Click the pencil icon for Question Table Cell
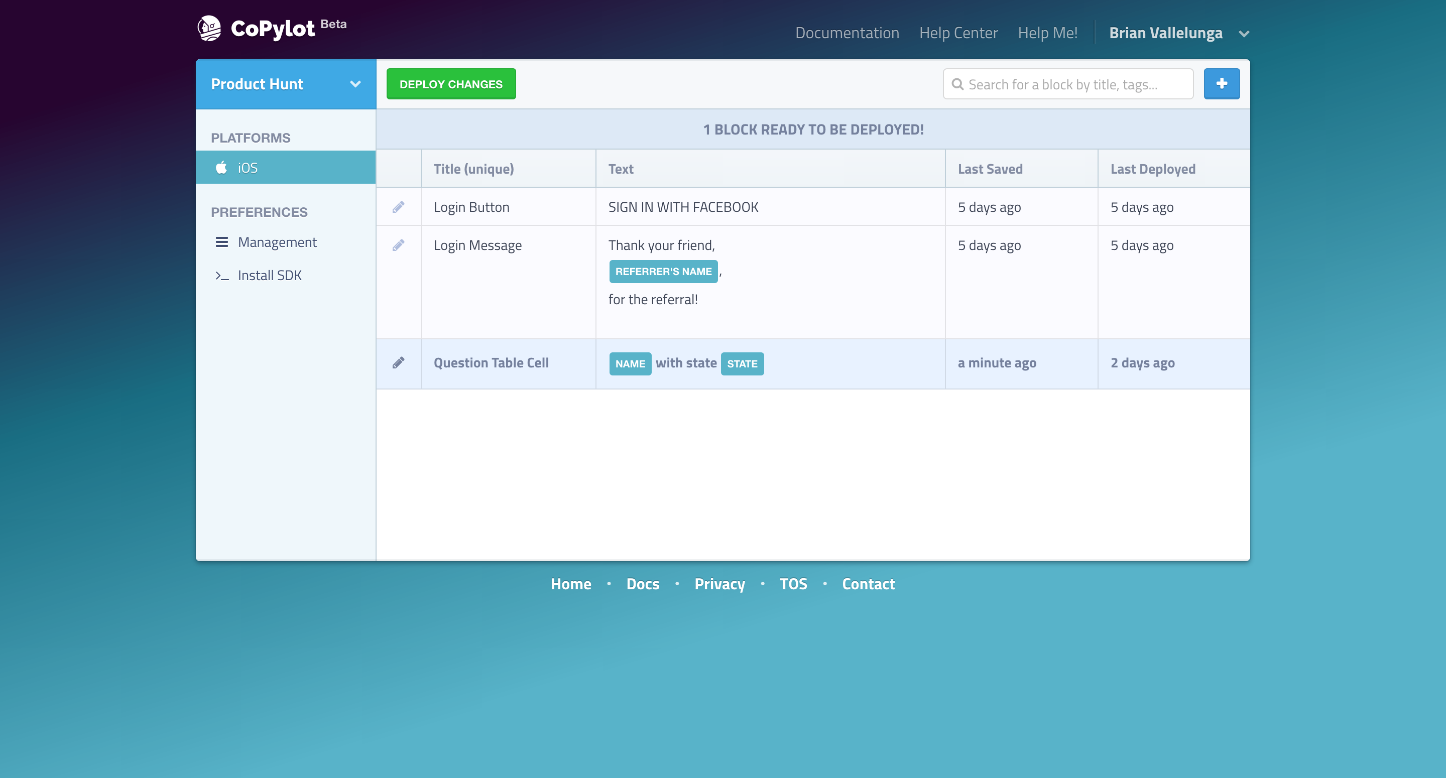Screen dimensions: 1446x778 399,362
